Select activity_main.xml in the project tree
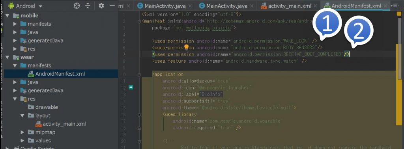Image resolution: width=404 pixels, height=149 pixels. [64, 124]
